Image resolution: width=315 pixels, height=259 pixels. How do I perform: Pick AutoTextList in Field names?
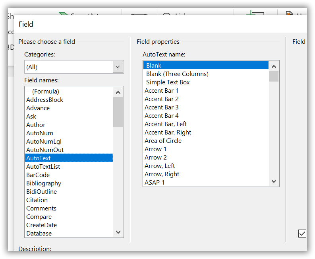(43, 166)
